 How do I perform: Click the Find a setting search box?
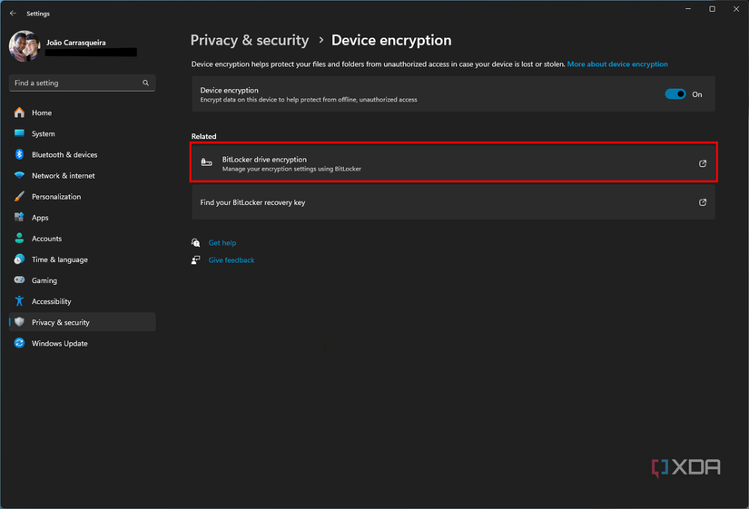(75, 83)
